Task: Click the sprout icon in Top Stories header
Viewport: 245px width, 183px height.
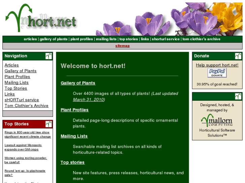Action: point(49,124)
